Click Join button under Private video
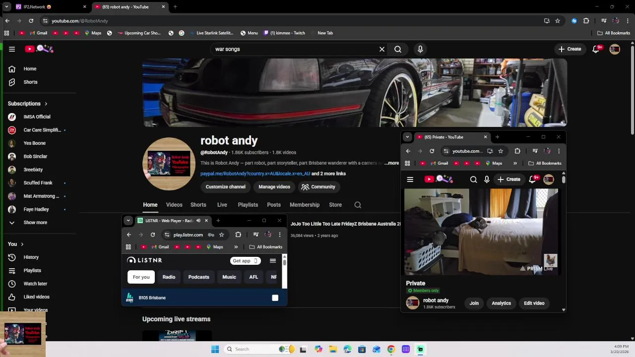This screenshot has height=357, width=635. tap(474, 303)
